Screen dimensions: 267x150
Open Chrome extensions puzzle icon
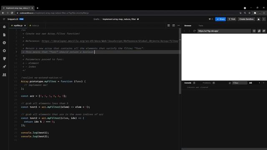pos(255,13)
